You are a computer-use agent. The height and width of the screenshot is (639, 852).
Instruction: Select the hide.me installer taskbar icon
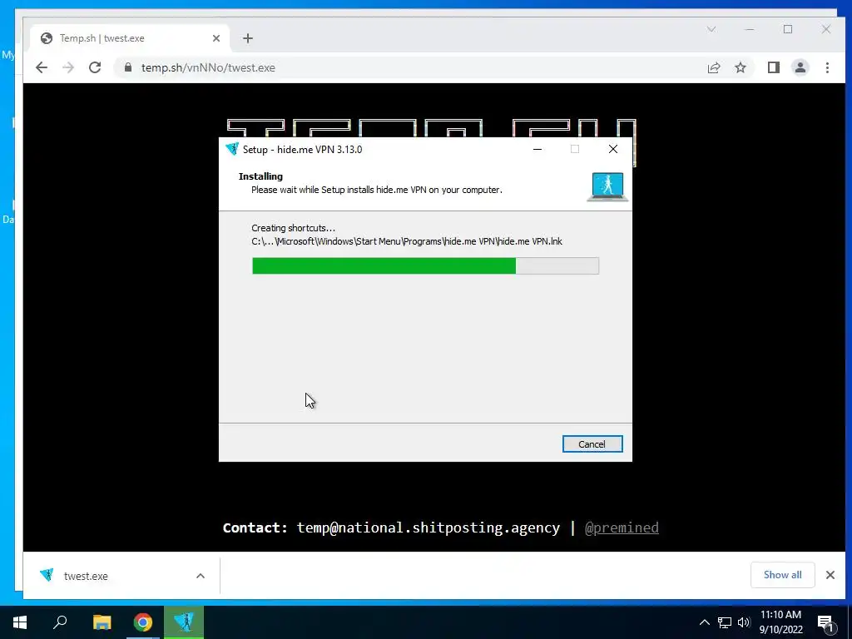point(184,622)
